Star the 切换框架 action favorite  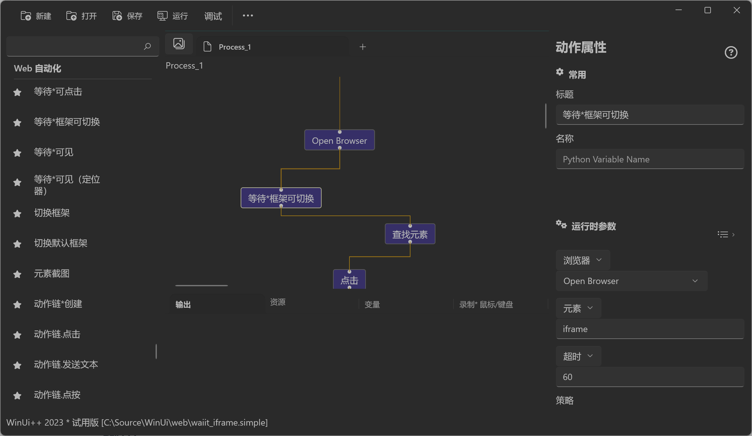tap(17, 214)
